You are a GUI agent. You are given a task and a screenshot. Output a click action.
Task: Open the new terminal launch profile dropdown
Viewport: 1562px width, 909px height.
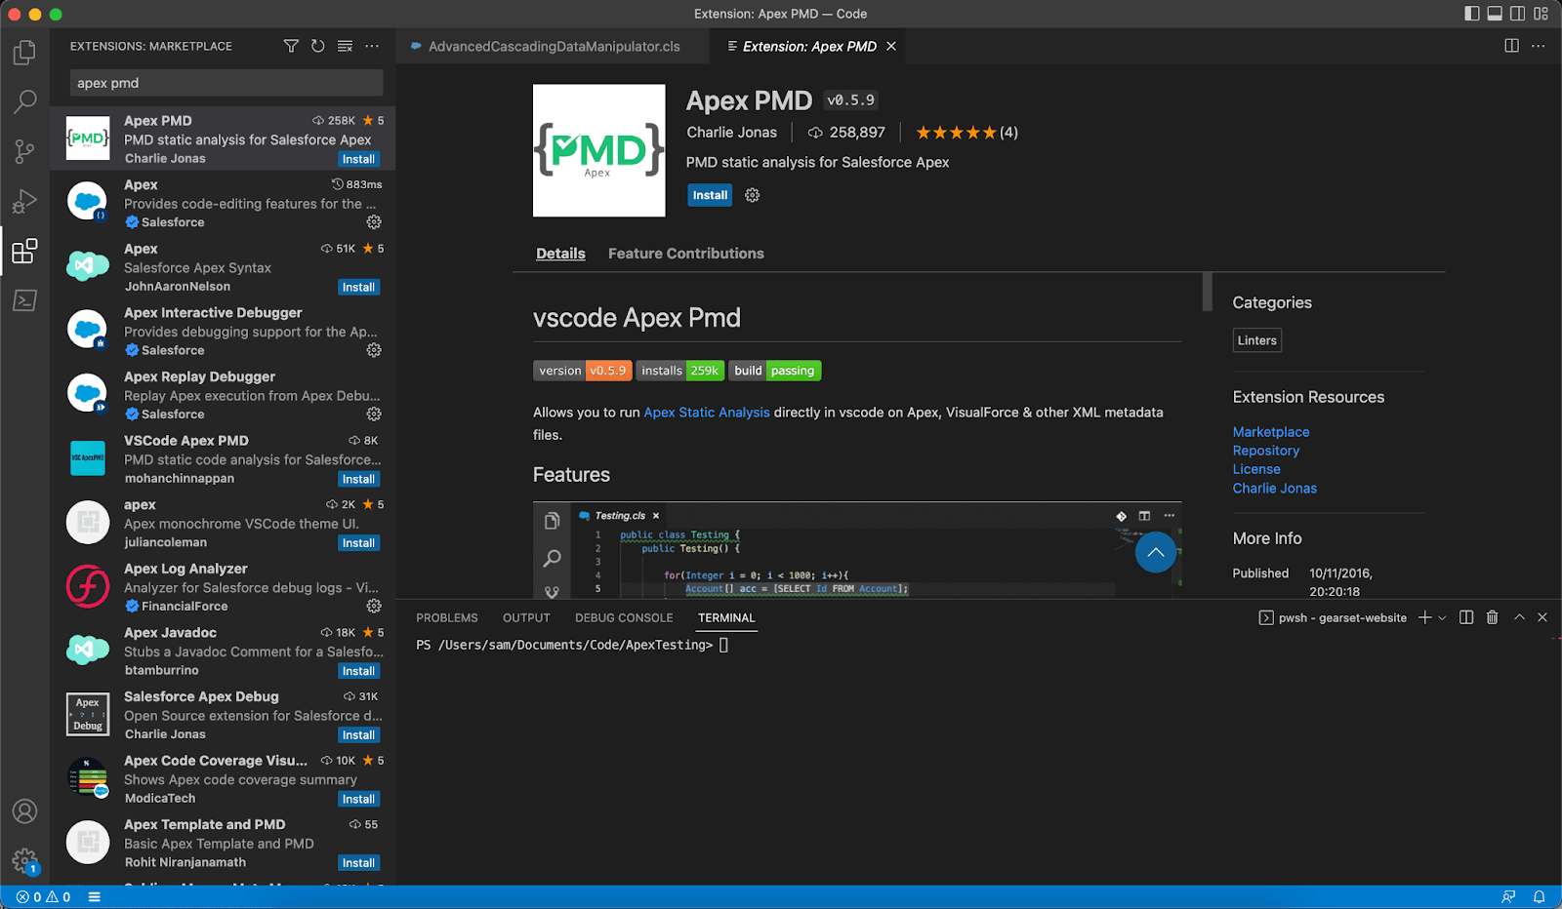[1442, 618]
